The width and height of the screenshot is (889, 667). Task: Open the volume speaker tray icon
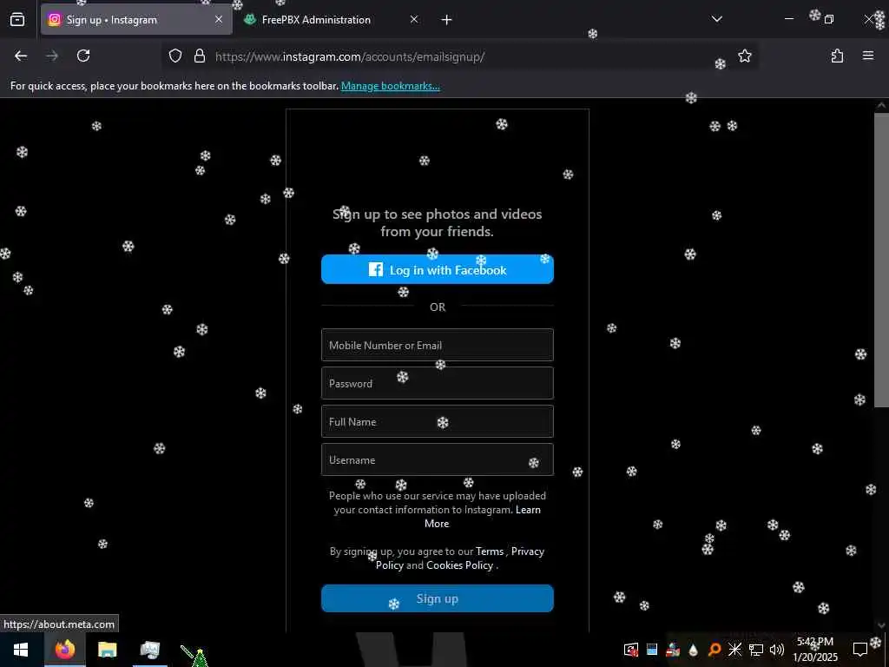[777, 650]
